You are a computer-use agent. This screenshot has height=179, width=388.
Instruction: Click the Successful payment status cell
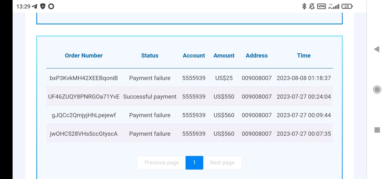click(x=150, y=97)
